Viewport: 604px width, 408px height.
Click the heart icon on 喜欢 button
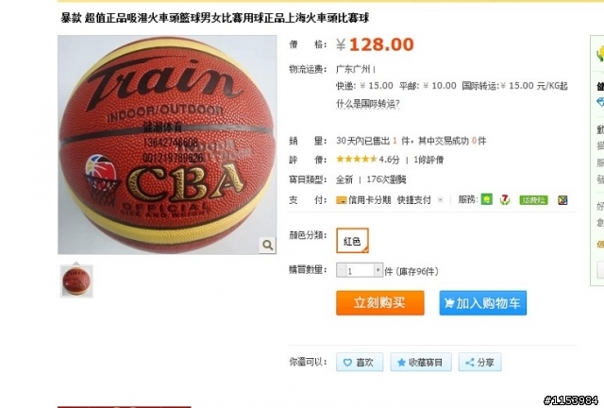point(347,363)
